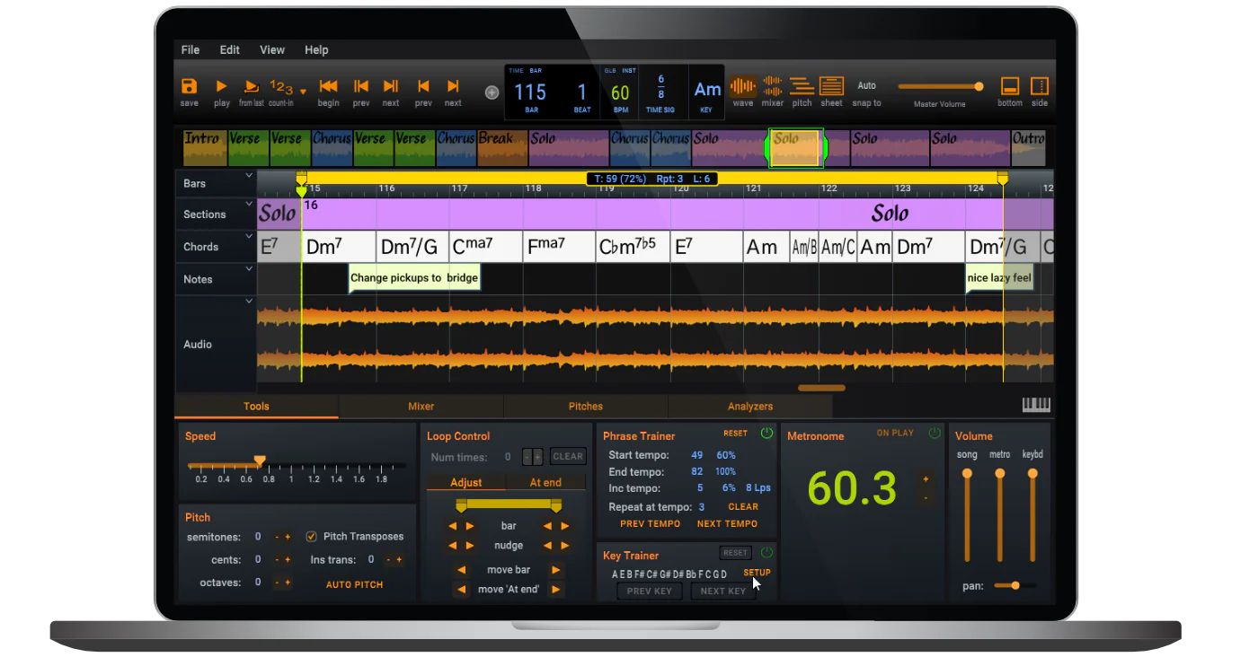1258x666 pixels.
Task: Click the Master Volume slider handle
Action: click(x=979, y=87)
